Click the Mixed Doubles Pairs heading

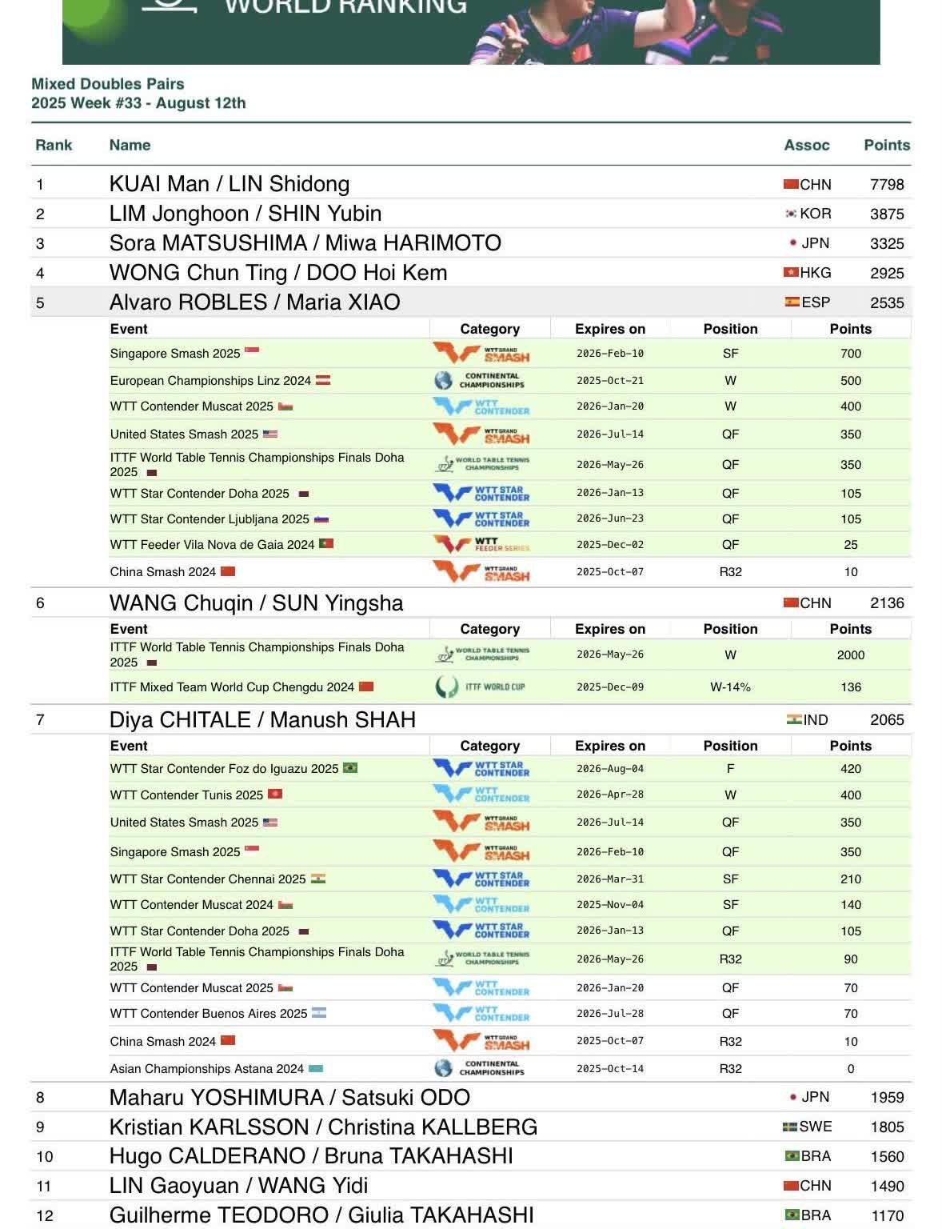tap(108, 84)
